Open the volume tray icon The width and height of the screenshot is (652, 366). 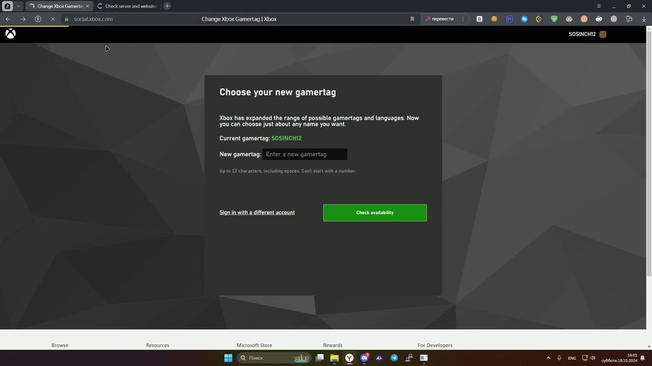pyautogui.click(x=592, y=358)
